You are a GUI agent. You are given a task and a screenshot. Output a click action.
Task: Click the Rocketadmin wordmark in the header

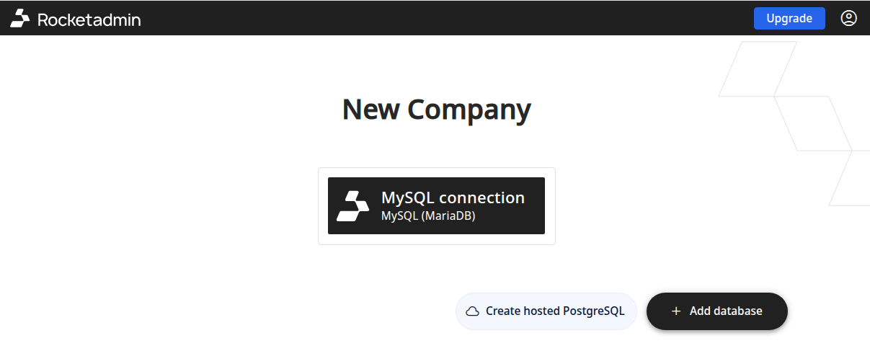(89, 19)
